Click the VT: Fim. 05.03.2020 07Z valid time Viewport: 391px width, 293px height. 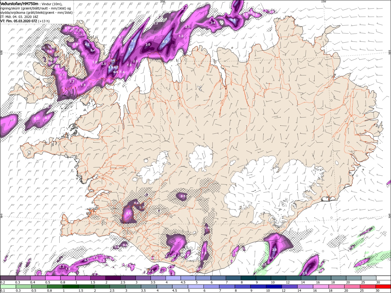click(x=19, y=21)
